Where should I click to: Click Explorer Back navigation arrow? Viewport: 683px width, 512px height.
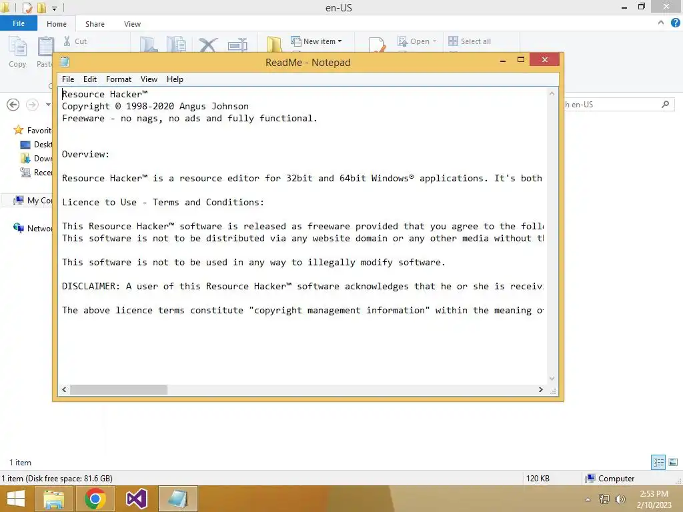[13, 105]
